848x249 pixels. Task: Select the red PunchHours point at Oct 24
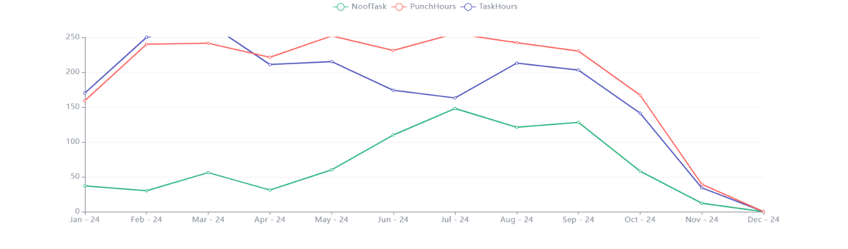tap(640, 95)
